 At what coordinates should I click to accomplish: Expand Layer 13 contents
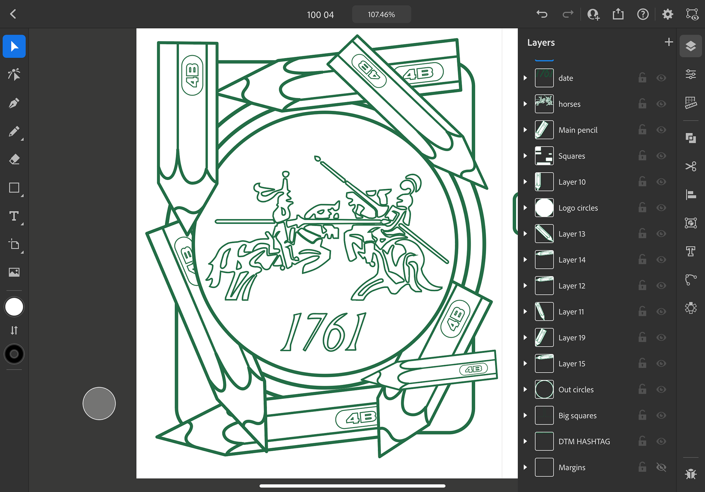tap(525, 234)
